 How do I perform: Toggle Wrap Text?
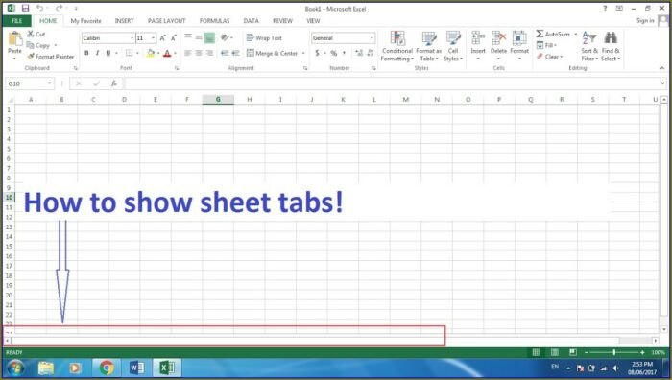(264, 37)
